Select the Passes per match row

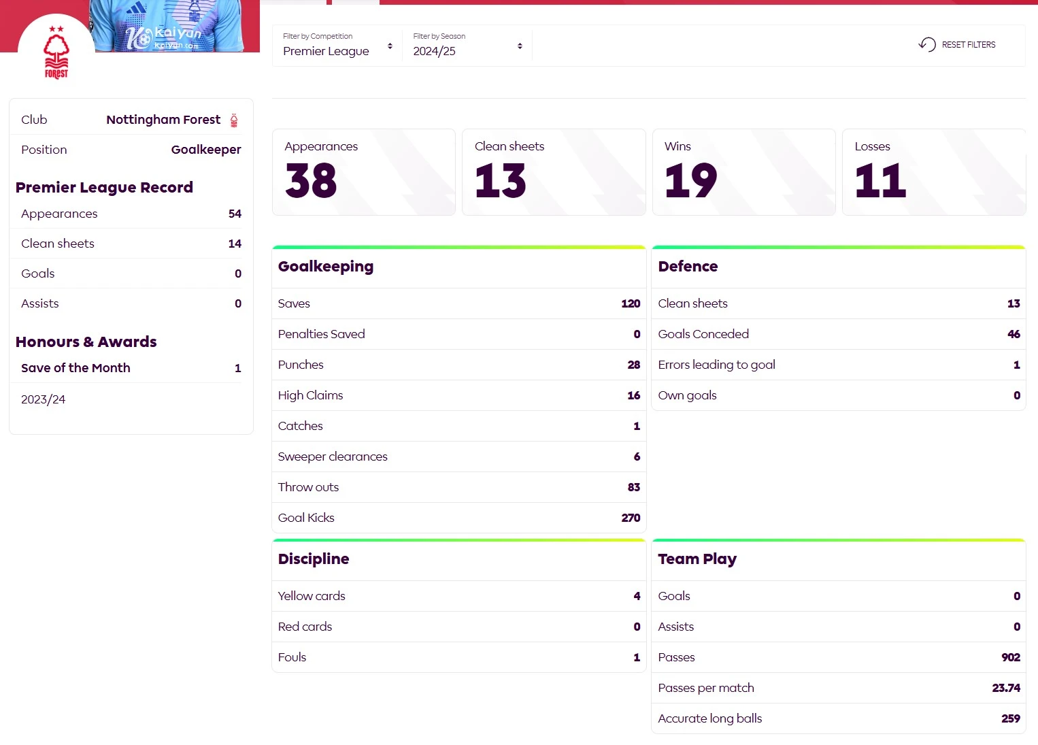838,688
